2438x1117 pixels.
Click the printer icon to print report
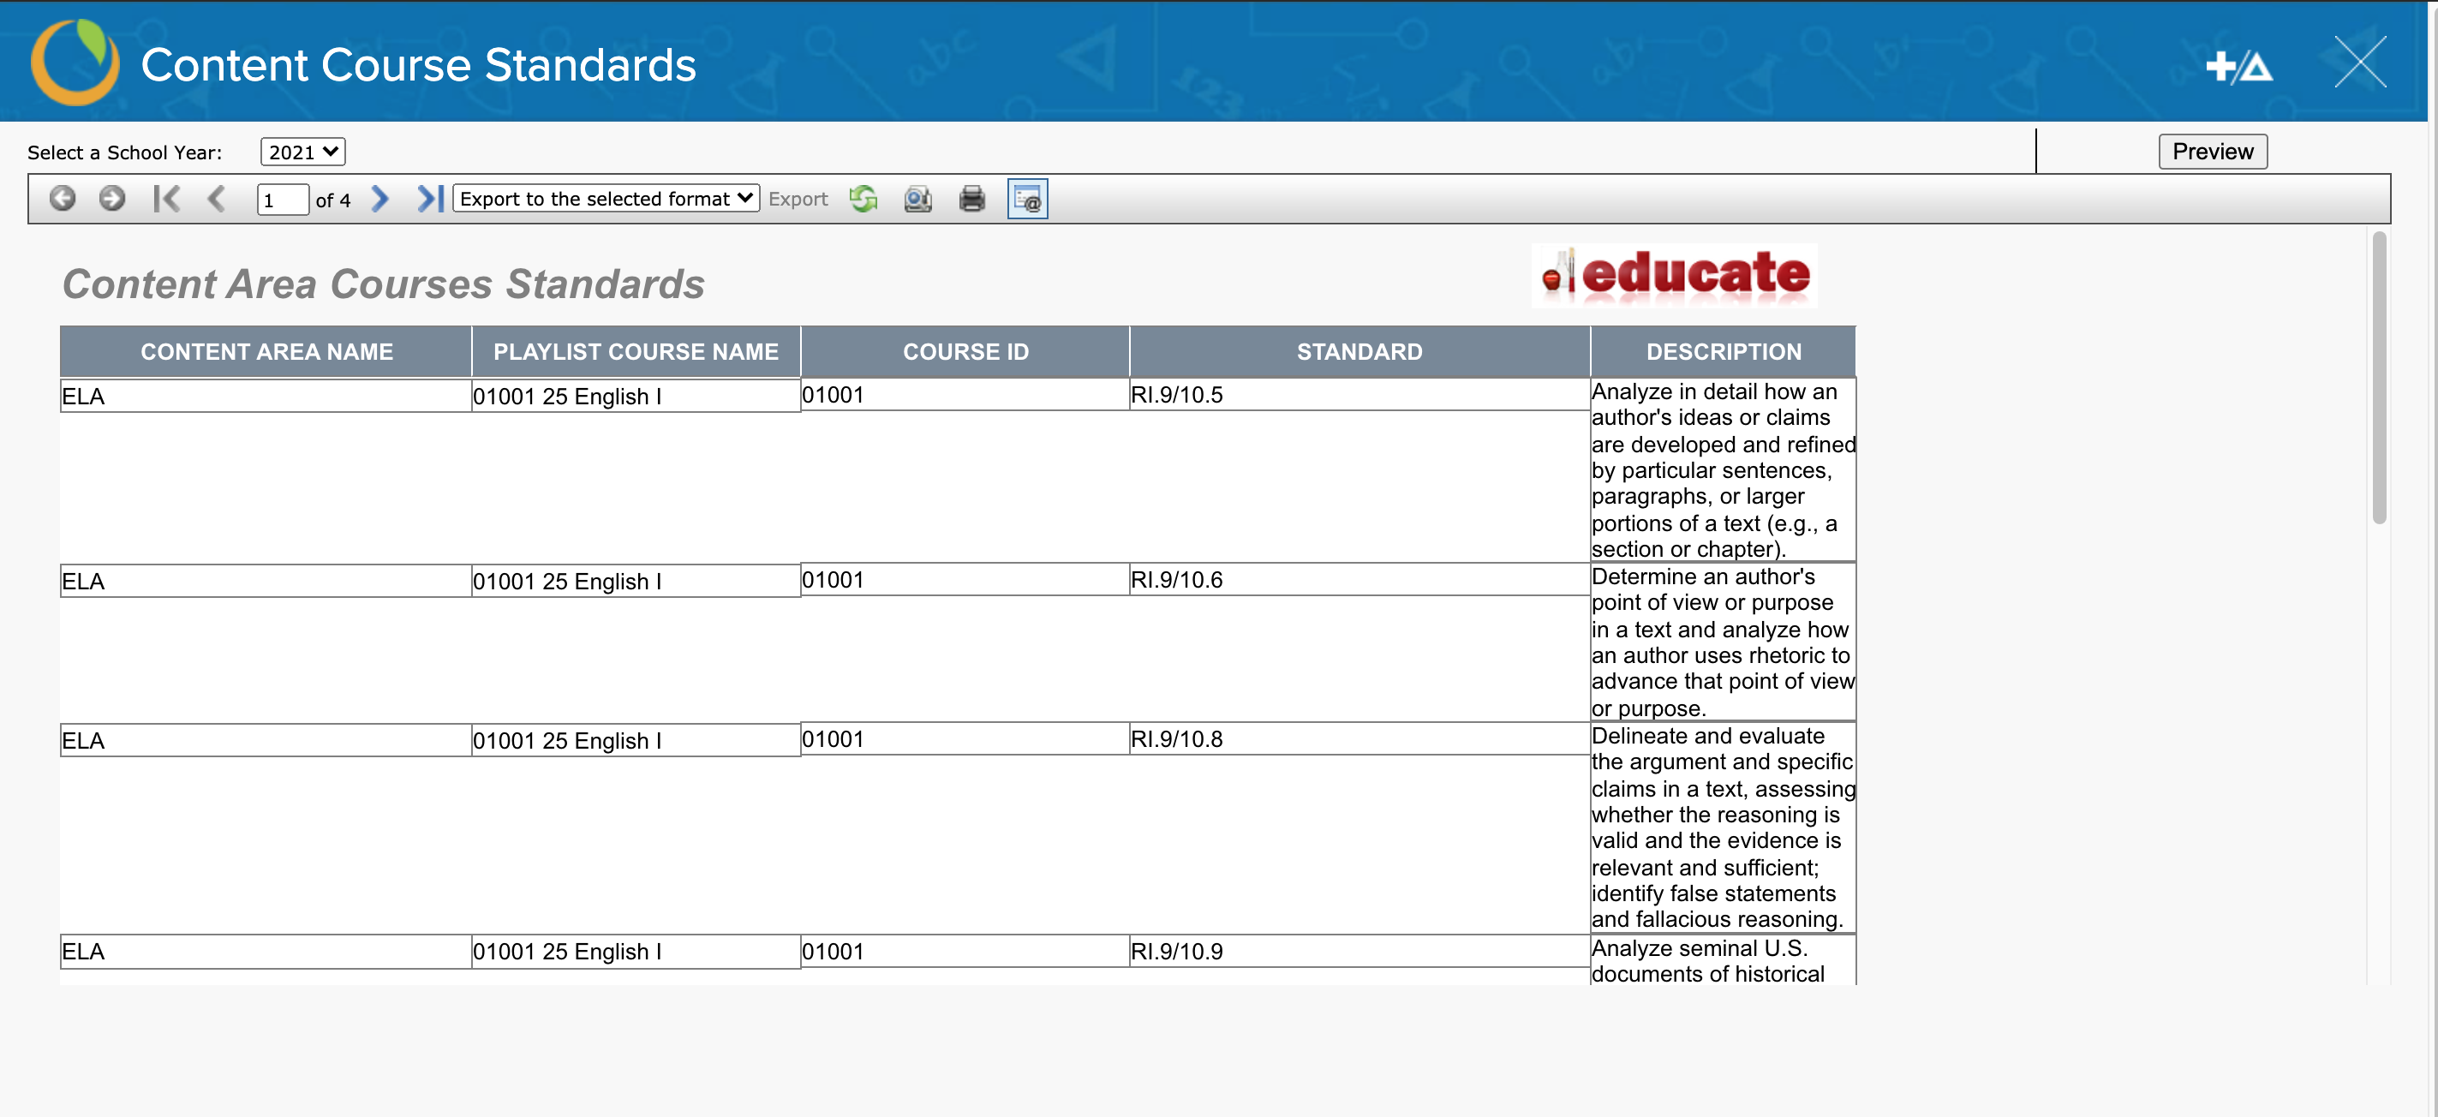pyautogui.click(x=972, y=199)
